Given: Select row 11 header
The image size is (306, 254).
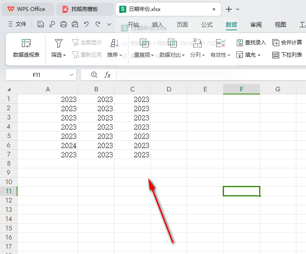Looking at the screenshot, I should (x=9, y=191).
